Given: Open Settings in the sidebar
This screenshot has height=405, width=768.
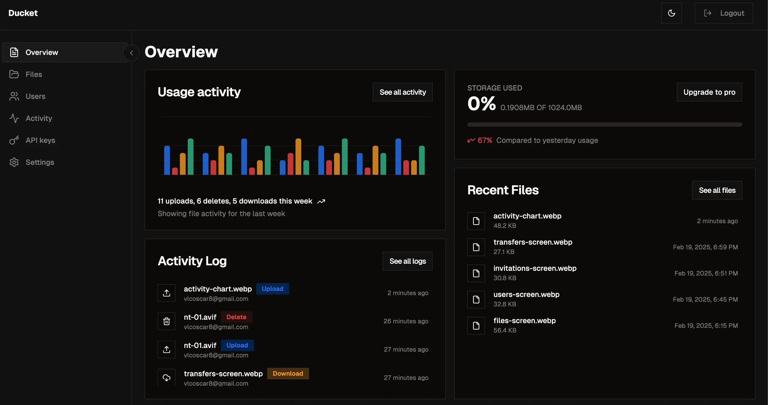Looking at the screenshot, I should [x=65, y=162].
